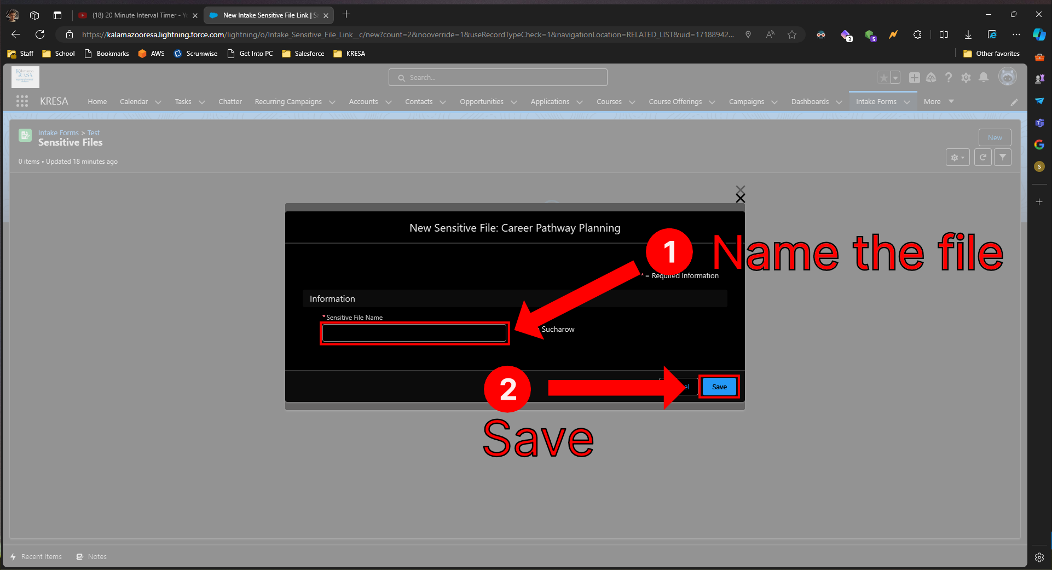Expand the Recurring Campaigns dropdown chevron

332,102
